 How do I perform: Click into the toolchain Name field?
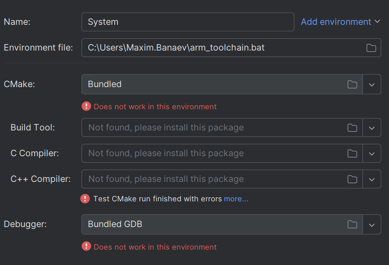click(188, 22)
